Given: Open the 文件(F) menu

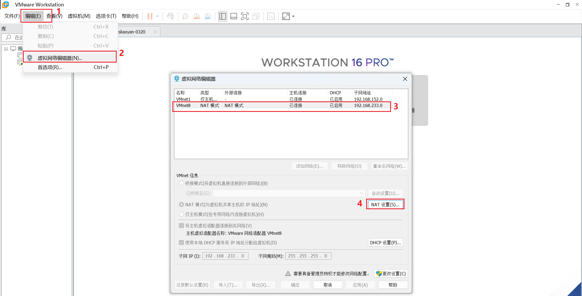Looking at the screenshot, I should click(x=12, y=16).
